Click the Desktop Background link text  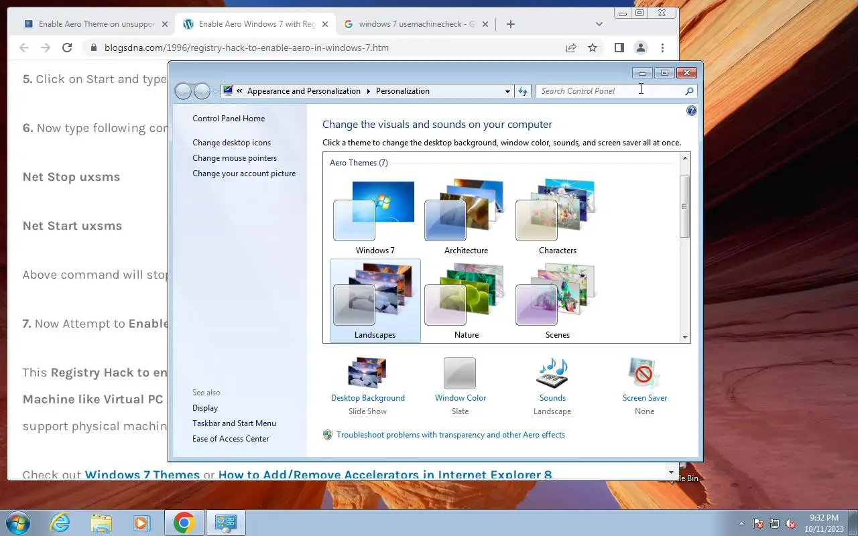tap(368, 398)
